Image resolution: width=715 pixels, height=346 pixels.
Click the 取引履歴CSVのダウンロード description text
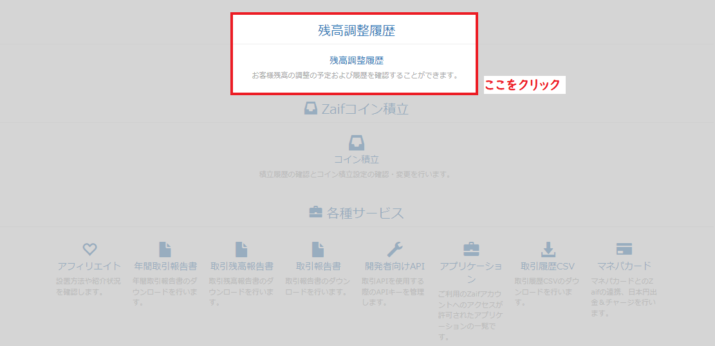(x=547, y=291)
